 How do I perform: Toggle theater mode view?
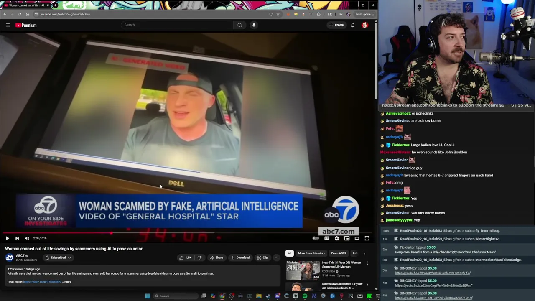click(x=357, y=238)
